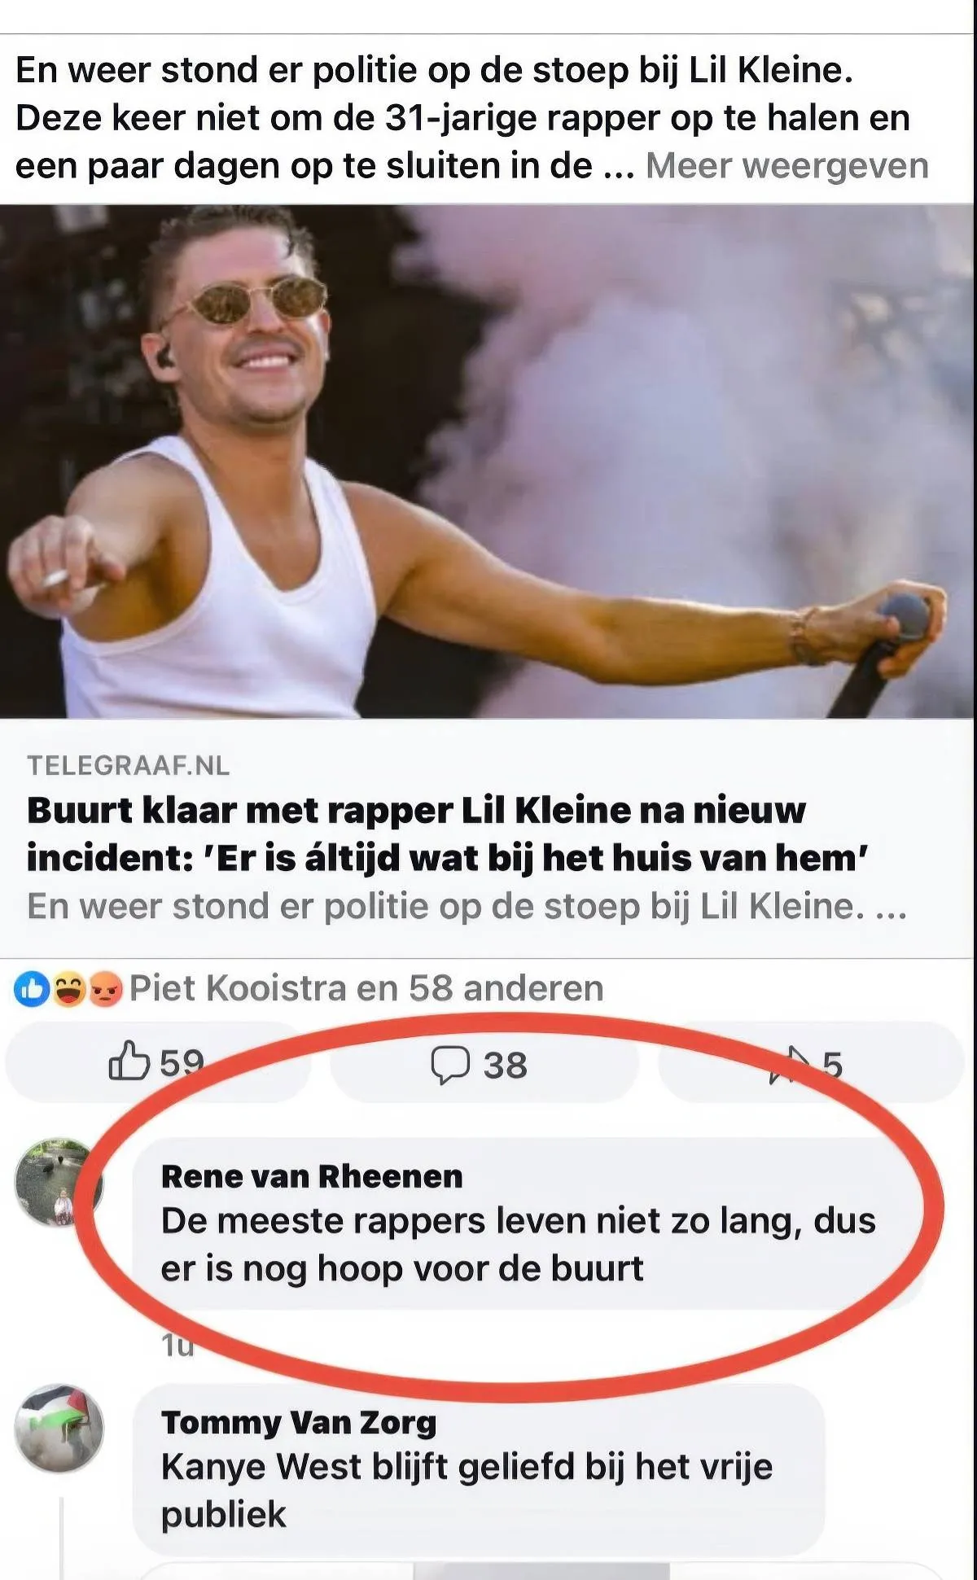
Task: Open Tommy Van Zorg's profile picture
Action: point(59,1428)
